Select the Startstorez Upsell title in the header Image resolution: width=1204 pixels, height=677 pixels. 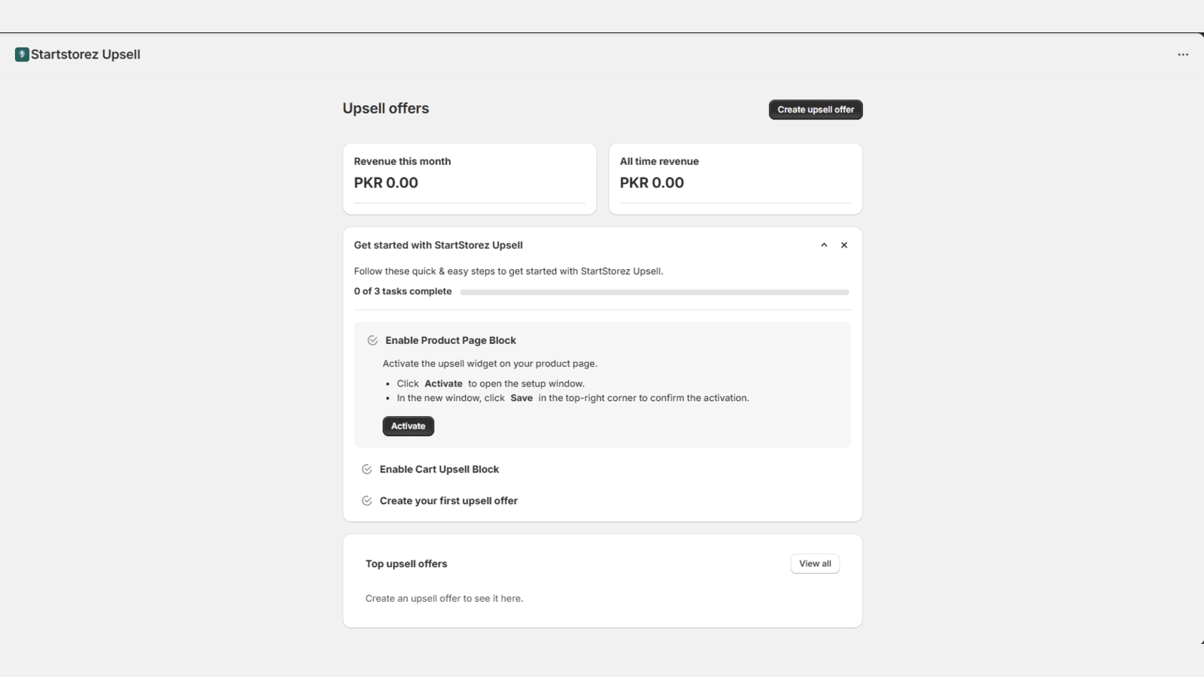click(x=87, y=53)
